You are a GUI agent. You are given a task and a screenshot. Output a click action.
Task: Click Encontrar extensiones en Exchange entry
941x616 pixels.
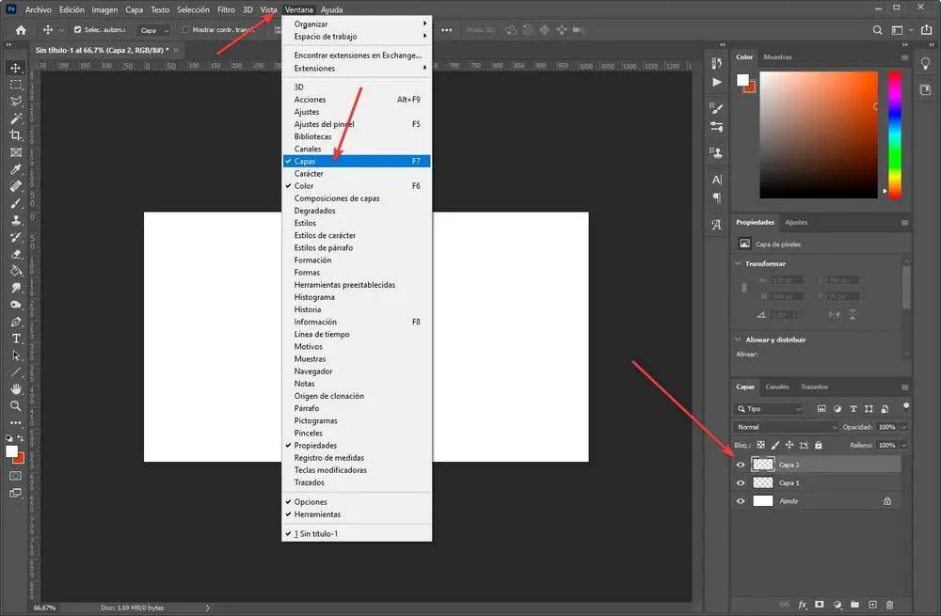click(357, 55)
